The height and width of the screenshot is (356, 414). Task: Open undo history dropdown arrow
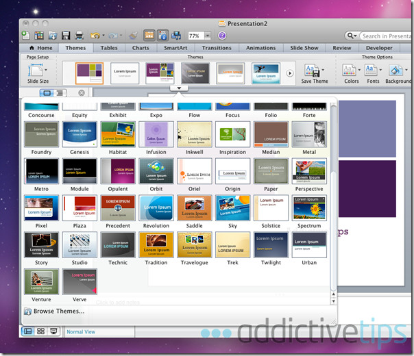point(103,36)
